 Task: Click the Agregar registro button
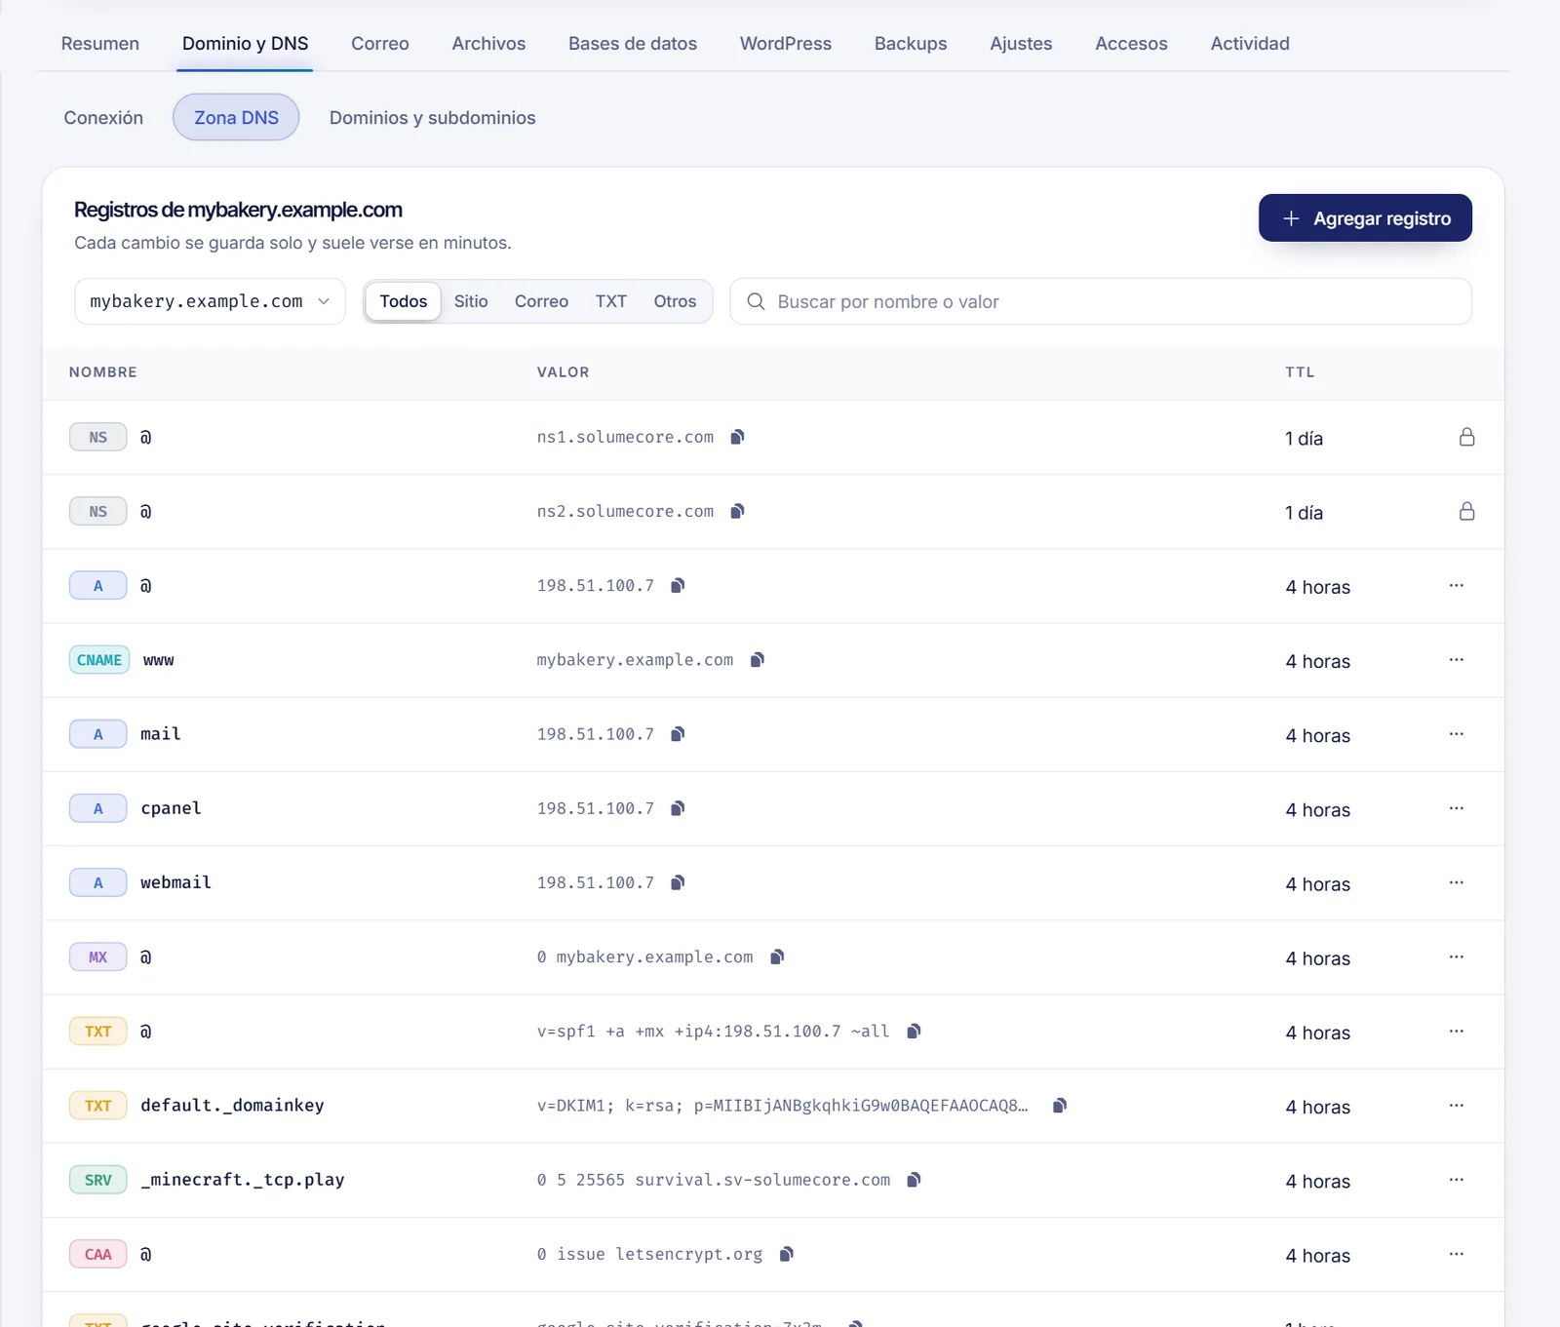[1365, 218]
